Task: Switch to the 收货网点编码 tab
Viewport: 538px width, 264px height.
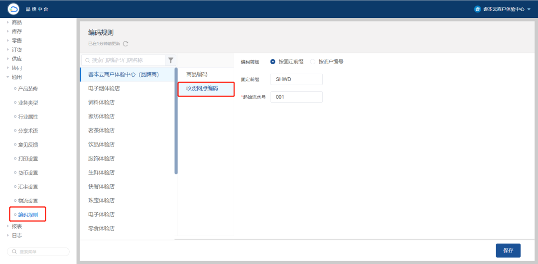Action: pos(202,88)
